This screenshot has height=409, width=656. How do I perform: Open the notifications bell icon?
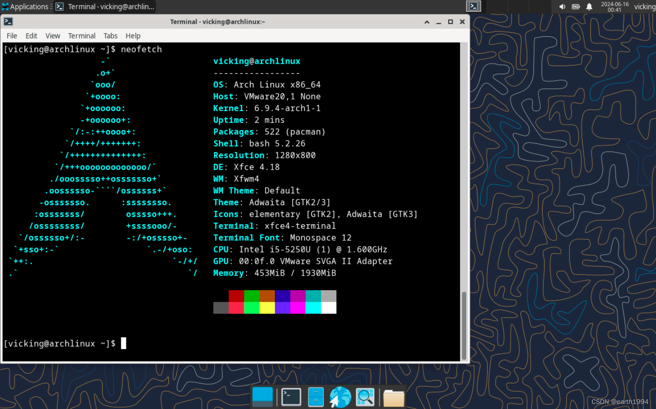coord(589,6)
